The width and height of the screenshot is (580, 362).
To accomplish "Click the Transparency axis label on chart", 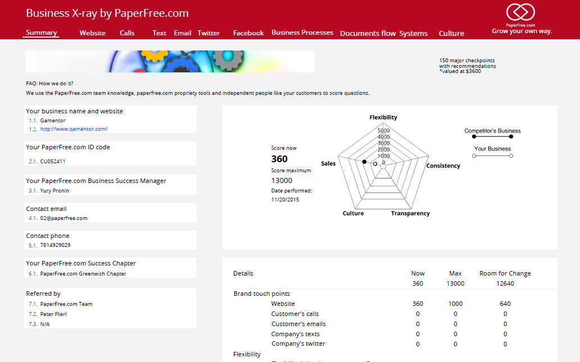I will pyautogui.click(x=410, y=213).
